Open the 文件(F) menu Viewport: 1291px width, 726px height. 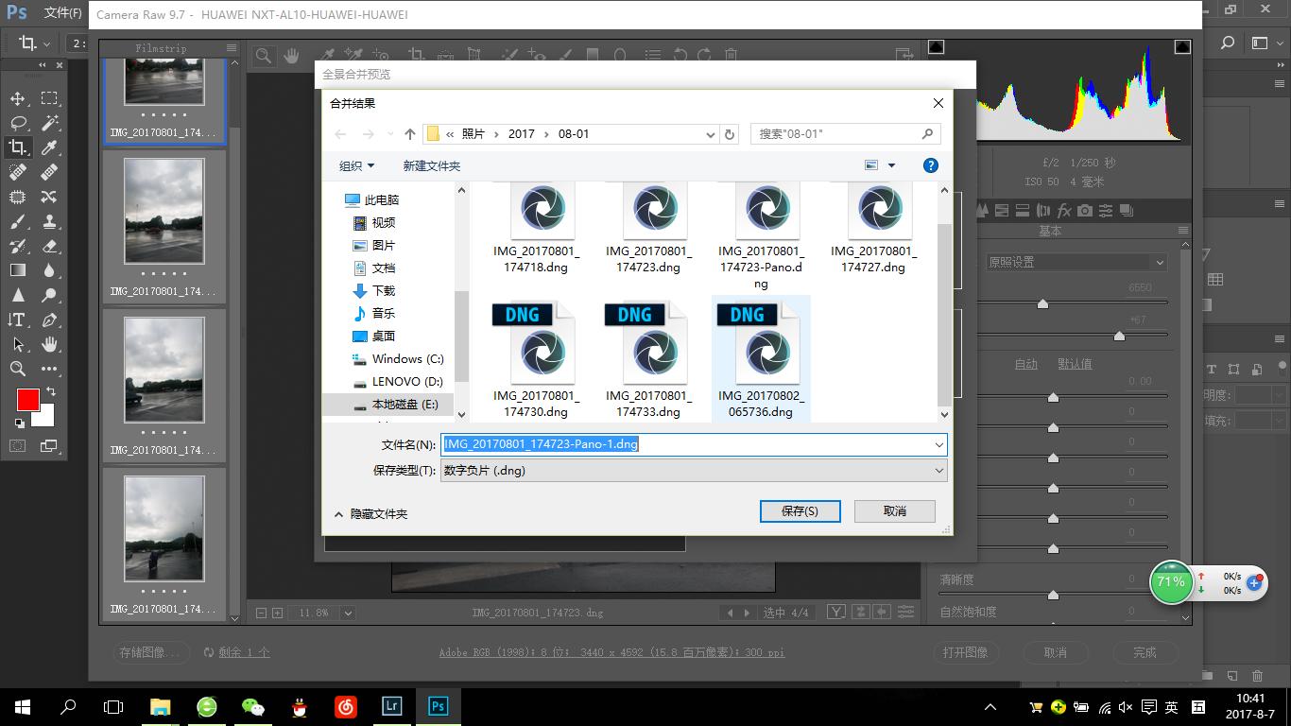click(62, 13)
